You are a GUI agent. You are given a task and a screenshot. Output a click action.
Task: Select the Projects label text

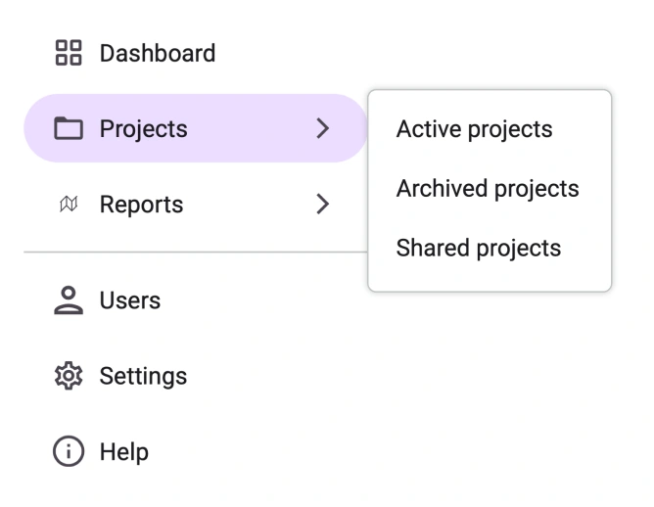(144, 129)
